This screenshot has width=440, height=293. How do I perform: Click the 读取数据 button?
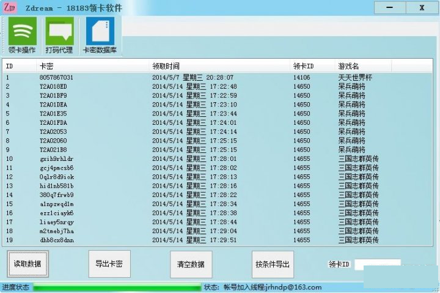(28, 264)
